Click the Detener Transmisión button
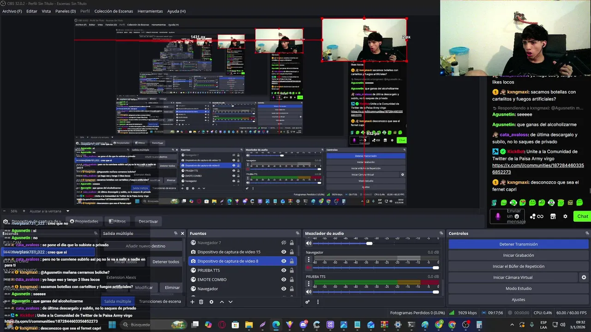 tap(519, 244)
